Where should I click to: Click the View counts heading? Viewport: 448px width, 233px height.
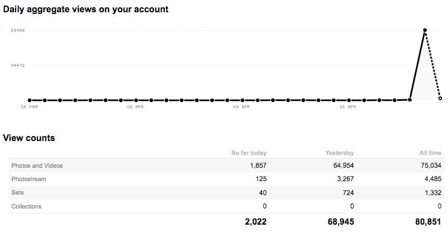[x=29, y=138]
